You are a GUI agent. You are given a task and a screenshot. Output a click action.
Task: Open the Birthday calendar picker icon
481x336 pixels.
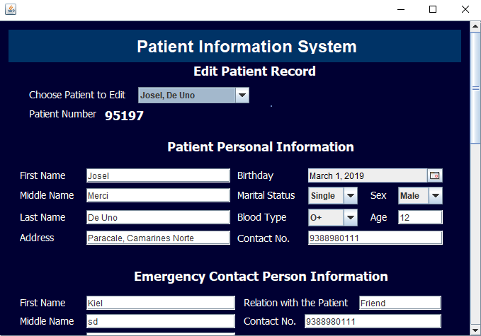[435, 175]
